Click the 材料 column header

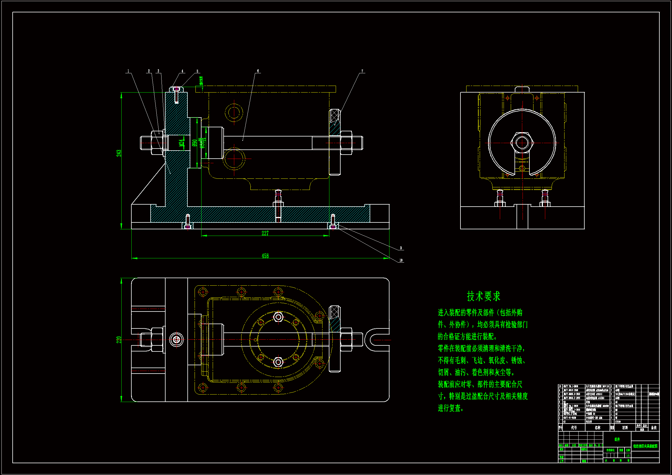tap(625, 428)
